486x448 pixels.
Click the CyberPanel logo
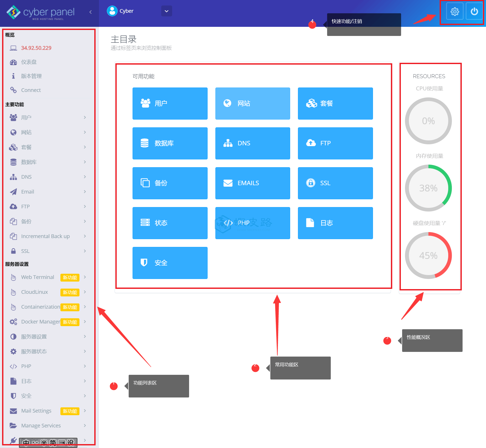41,12
